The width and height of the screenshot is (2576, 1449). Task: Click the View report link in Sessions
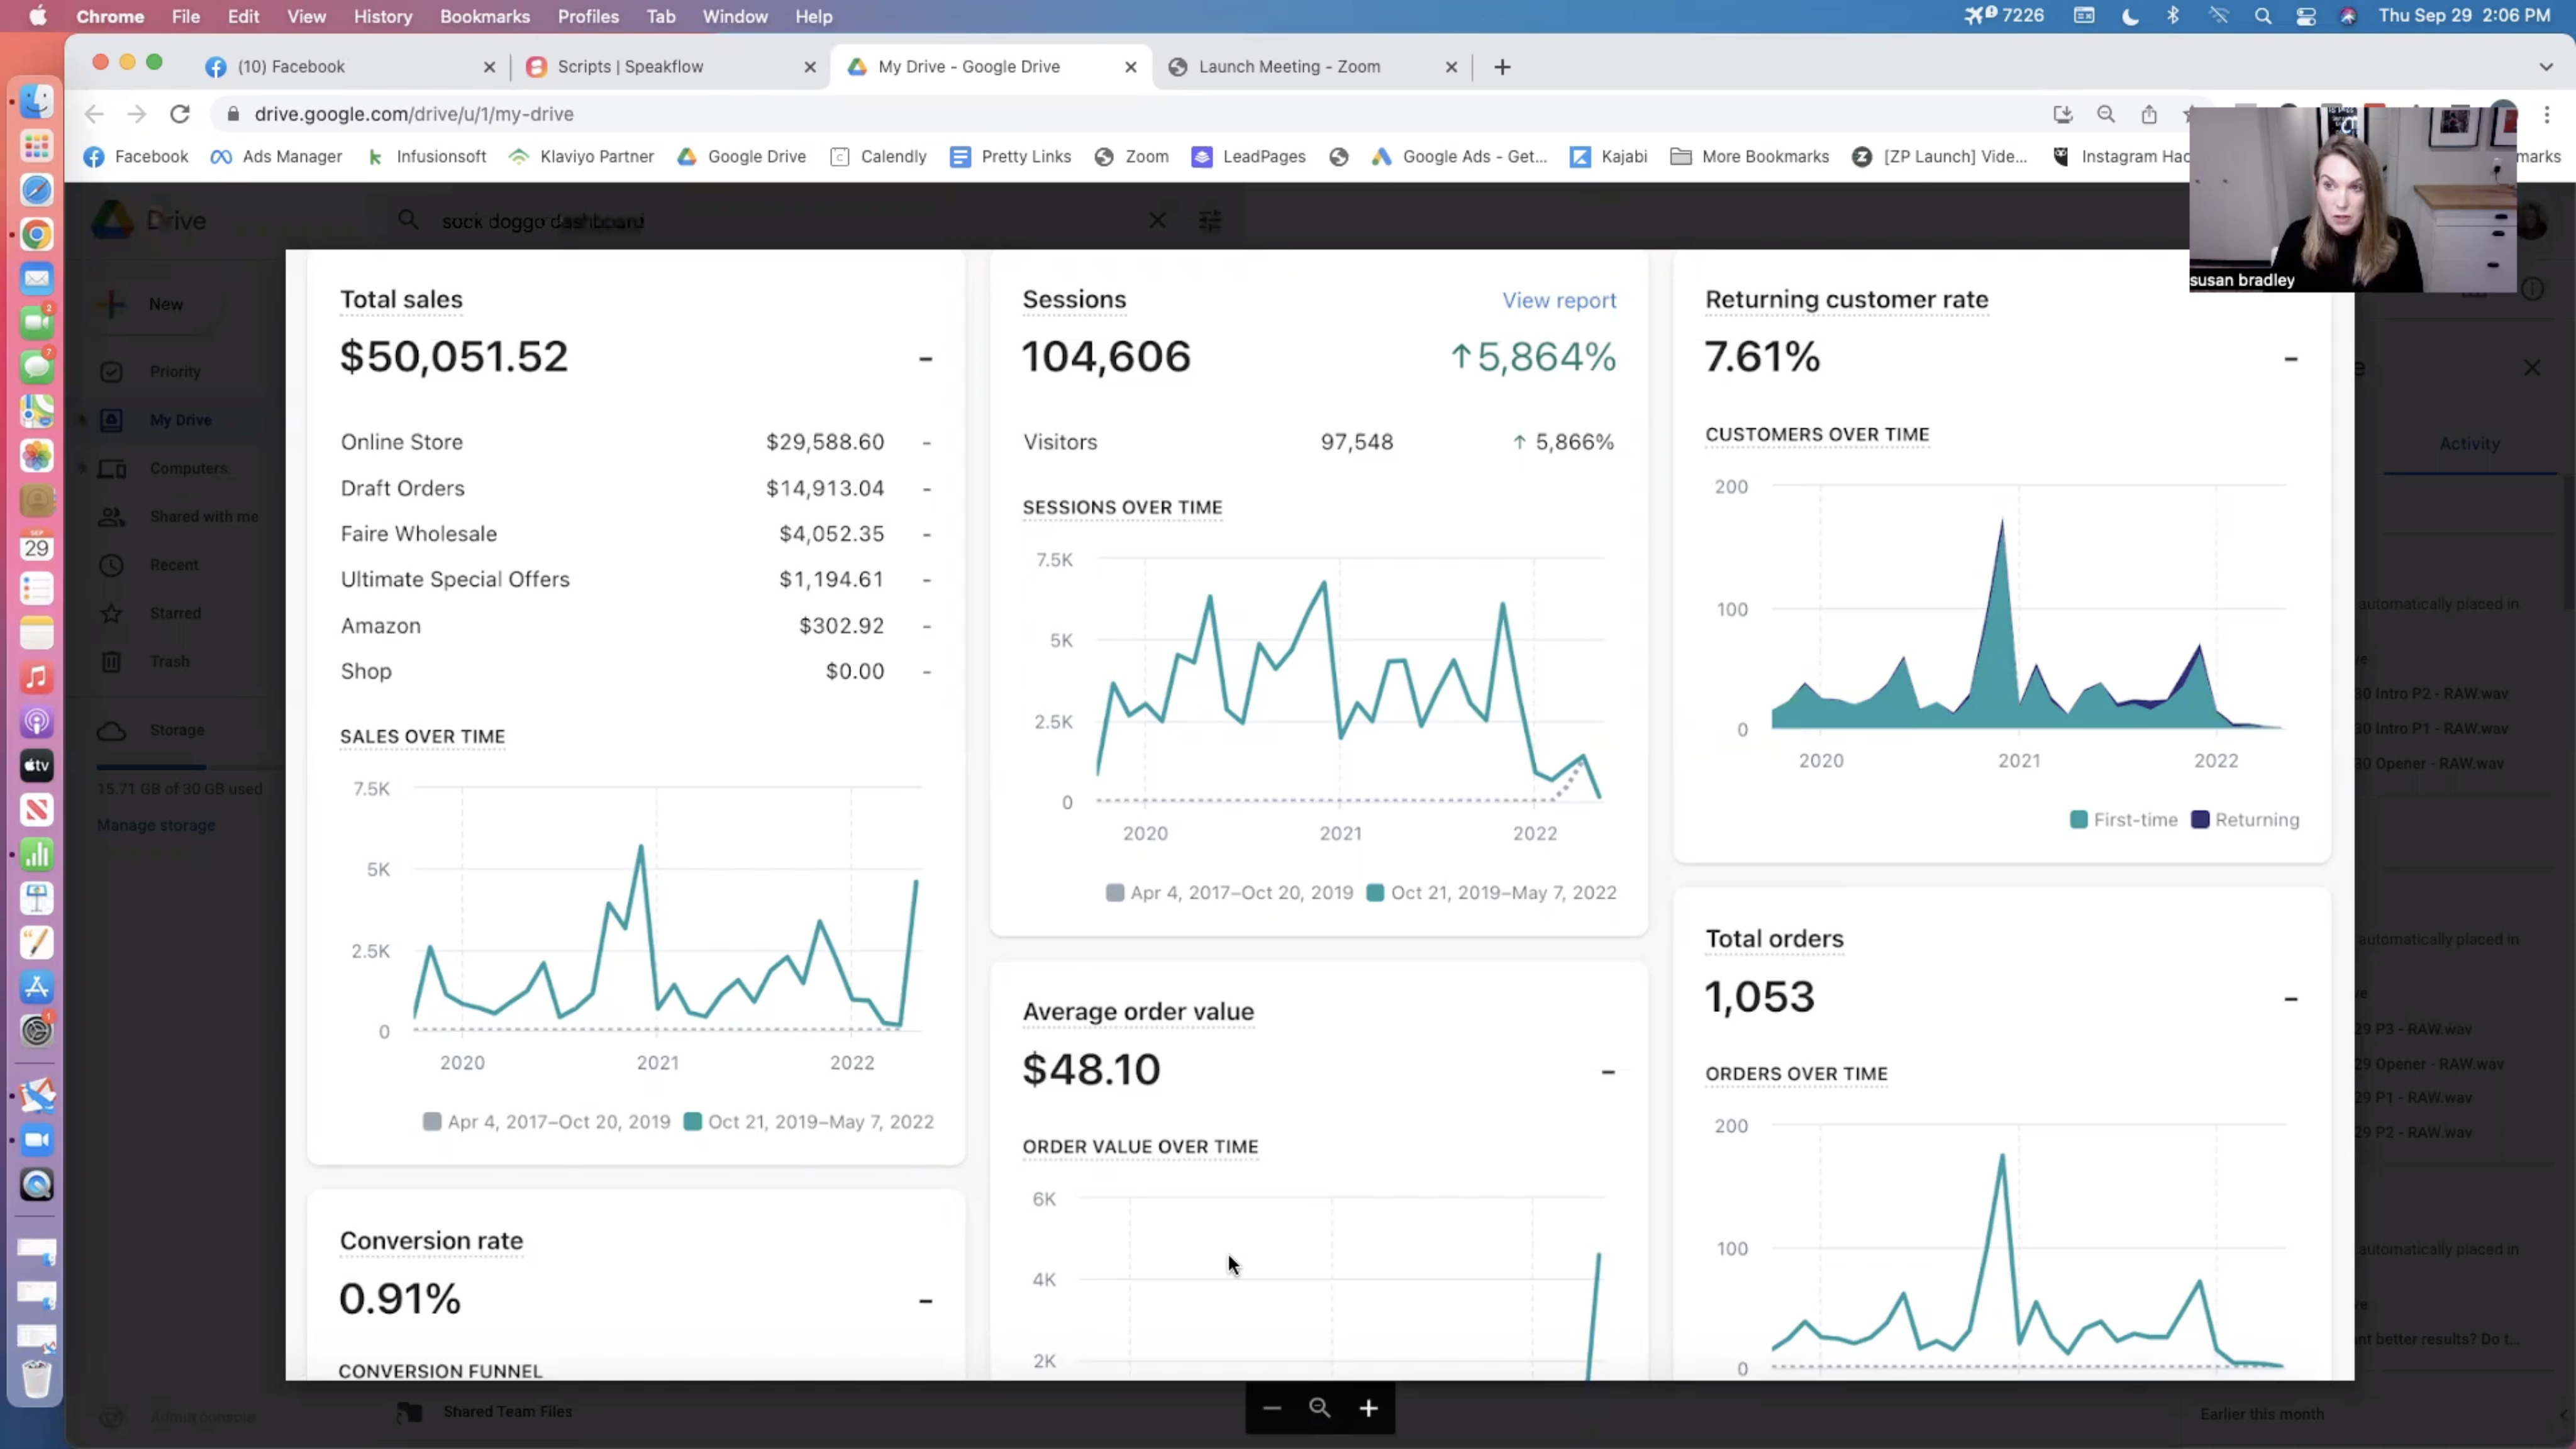point(1559,300)
